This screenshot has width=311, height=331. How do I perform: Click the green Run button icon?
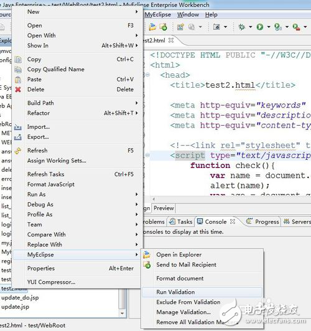260,27
